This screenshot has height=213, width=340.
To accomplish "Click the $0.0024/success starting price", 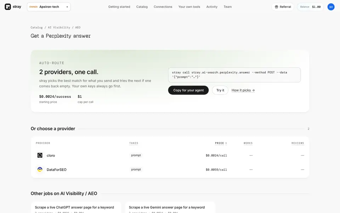I will point(55,97).
